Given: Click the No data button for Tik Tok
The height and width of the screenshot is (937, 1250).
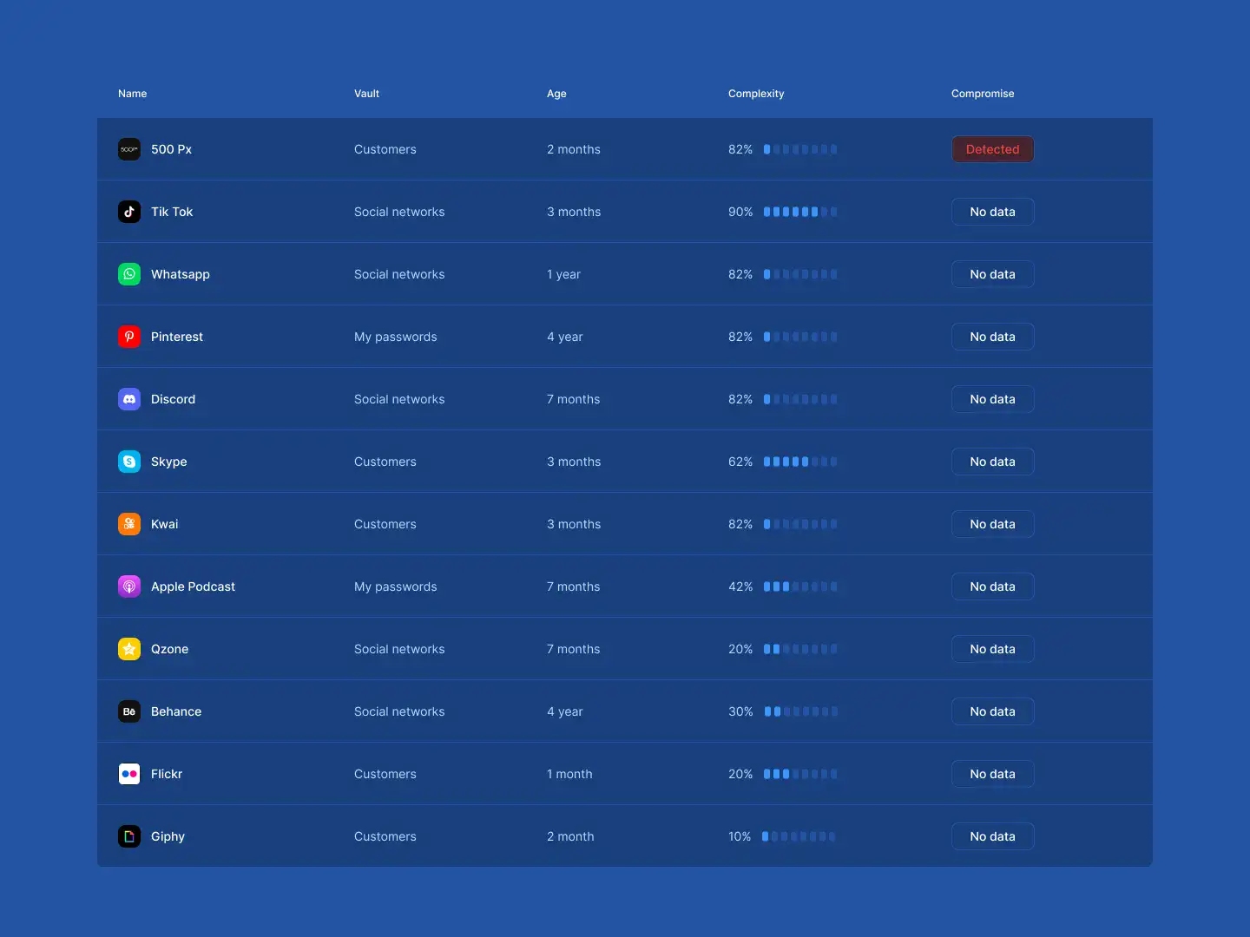Looking at the screenshot, I should point(992,212).
